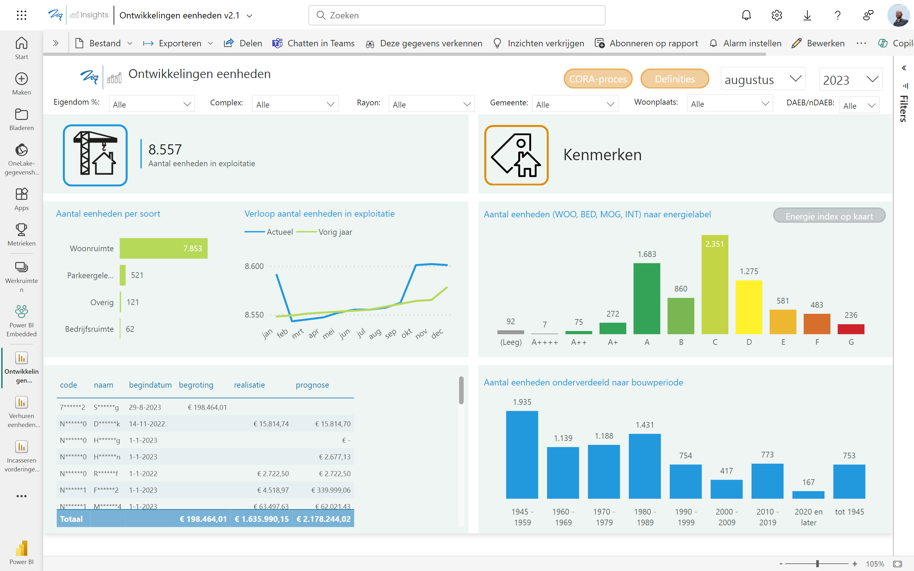This screenshot has width=914, height=571.
Task: Open the augustus month dropdown
Action: click(763, 79)
